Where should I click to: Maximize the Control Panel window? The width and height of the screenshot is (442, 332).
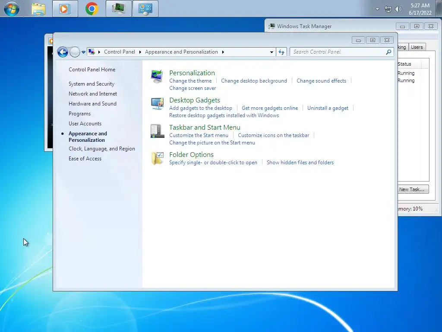click(x=373, y=40)
